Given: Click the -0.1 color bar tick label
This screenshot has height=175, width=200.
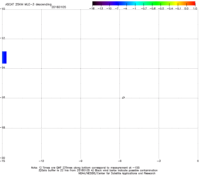Looking at the screenshot, I should 178,9.
